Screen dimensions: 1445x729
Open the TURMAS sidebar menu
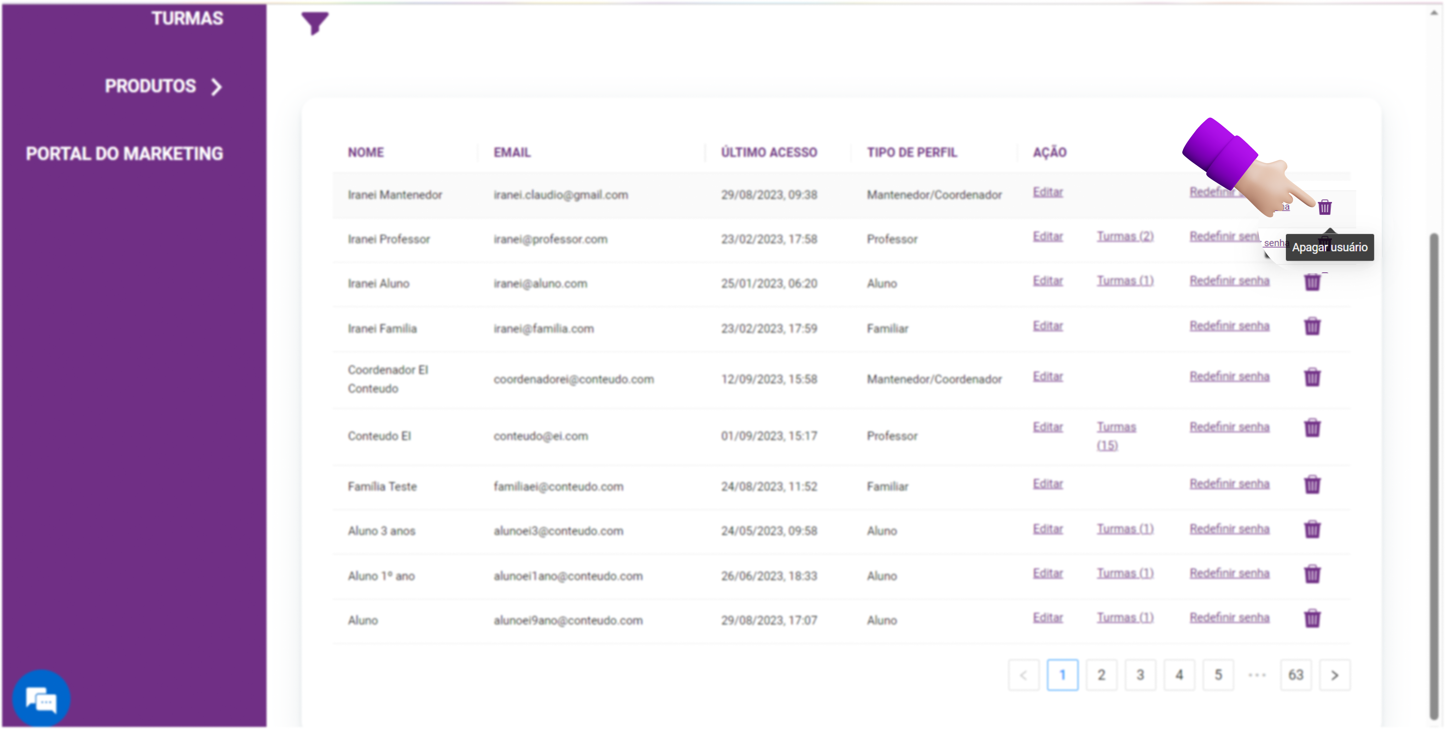187,18
